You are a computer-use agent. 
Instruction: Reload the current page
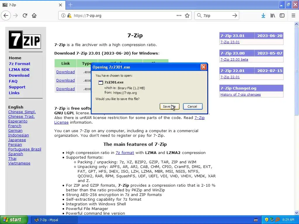(x=25, y=16)
